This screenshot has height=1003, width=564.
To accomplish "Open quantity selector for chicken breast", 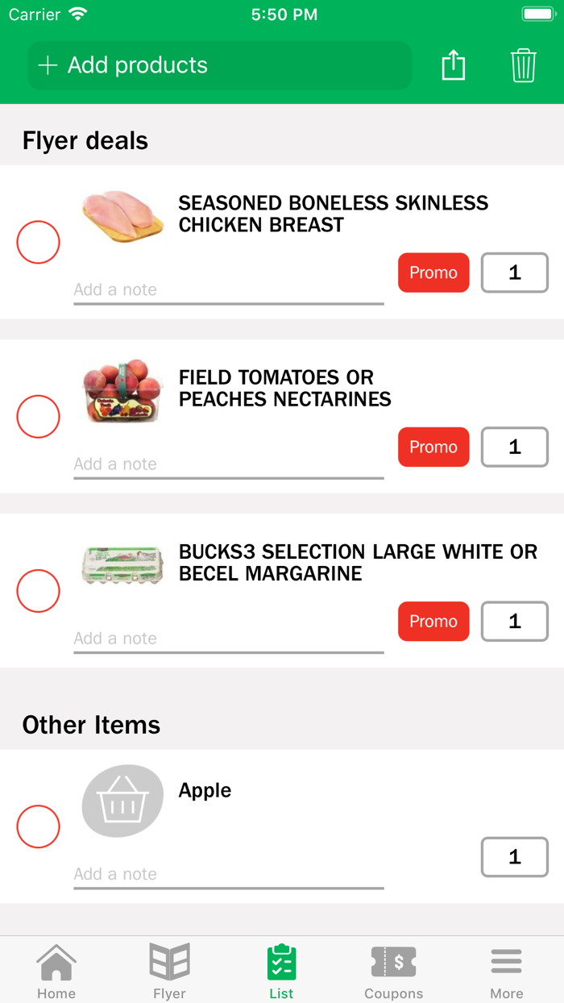I will 514,273.
